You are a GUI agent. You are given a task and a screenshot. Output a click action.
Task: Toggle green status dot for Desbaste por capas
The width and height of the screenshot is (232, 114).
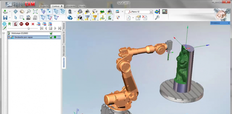pyautogui.click(x=55, y=37)
